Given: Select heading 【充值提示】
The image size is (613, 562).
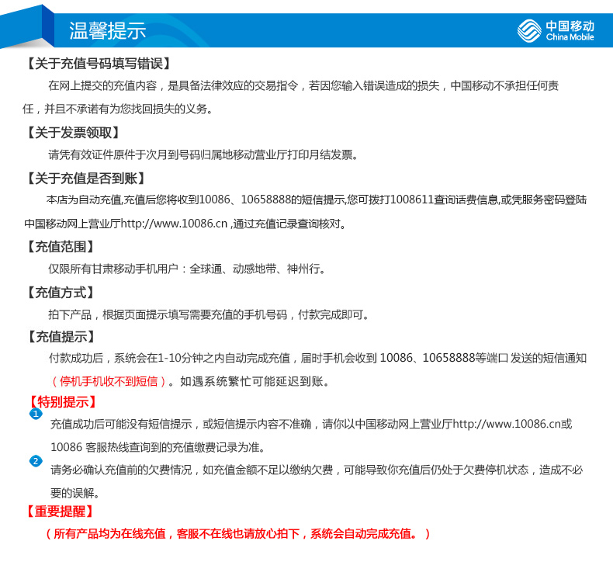Looking at the screenshot, I should pyautogui.click(x=61, y=336).
